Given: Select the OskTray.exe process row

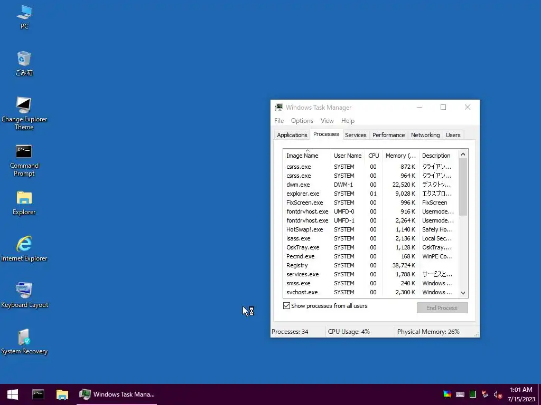Looking at the screenshot, I should point(370,247).
